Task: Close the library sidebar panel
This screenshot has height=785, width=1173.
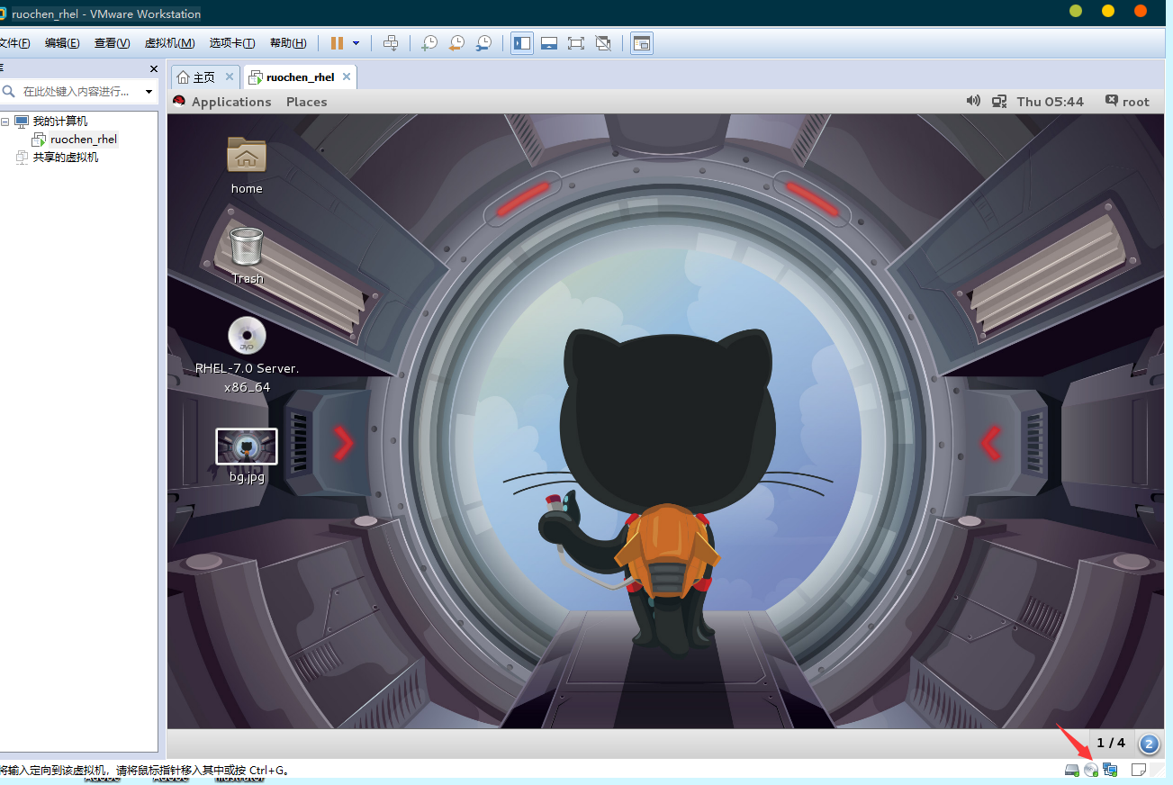Action: pos(153,68)
